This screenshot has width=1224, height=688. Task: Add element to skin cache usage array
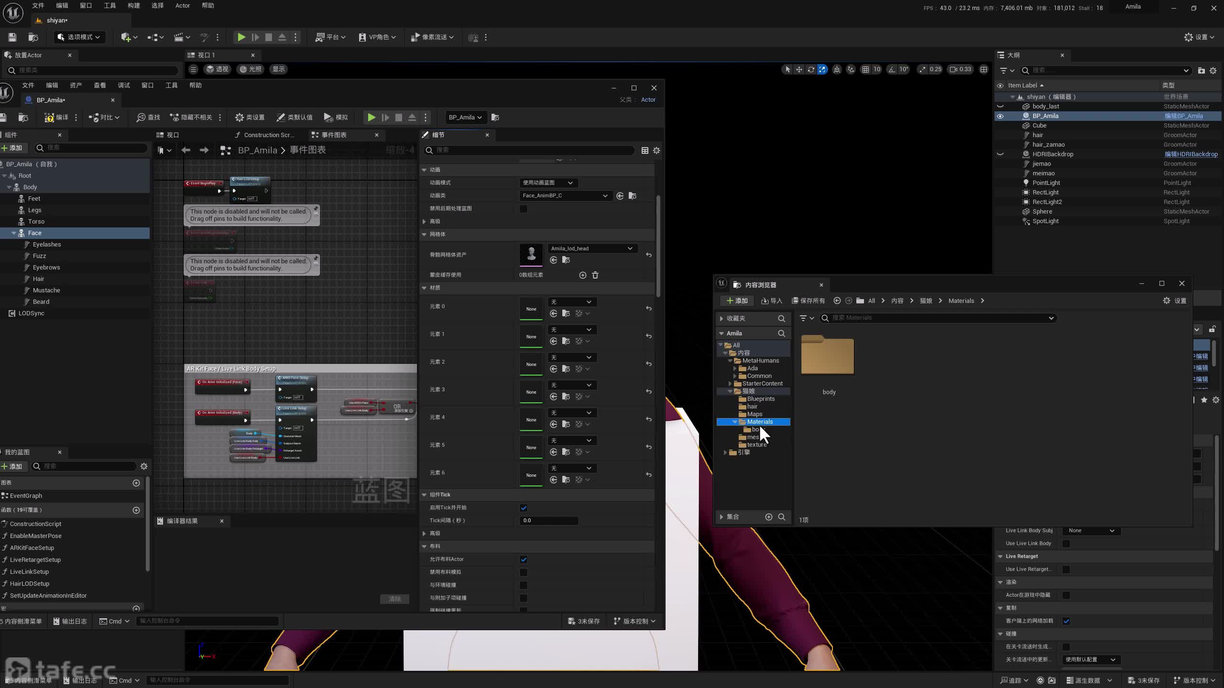[x=582, y=275]
